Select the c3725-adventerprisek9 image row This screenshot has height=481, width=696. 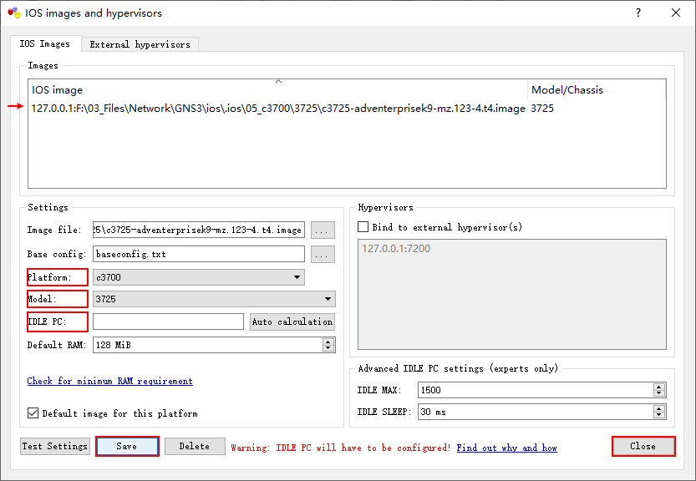tap(278, 109)
